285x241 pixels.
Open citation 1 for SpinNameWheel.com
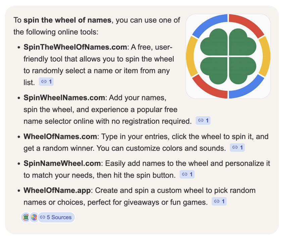coord(187,174)
